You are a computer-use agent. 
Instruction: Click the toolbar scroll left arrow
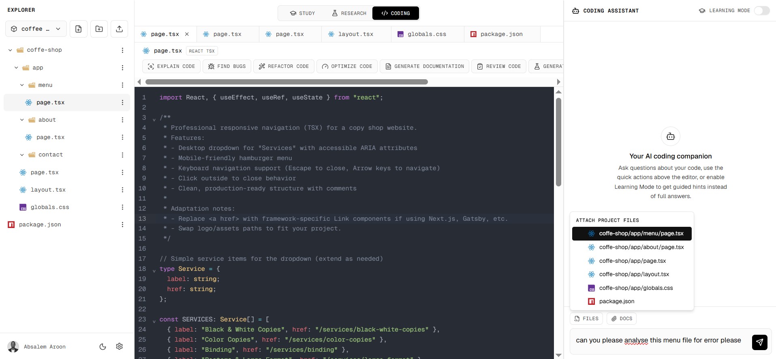[x=139, y=82]
